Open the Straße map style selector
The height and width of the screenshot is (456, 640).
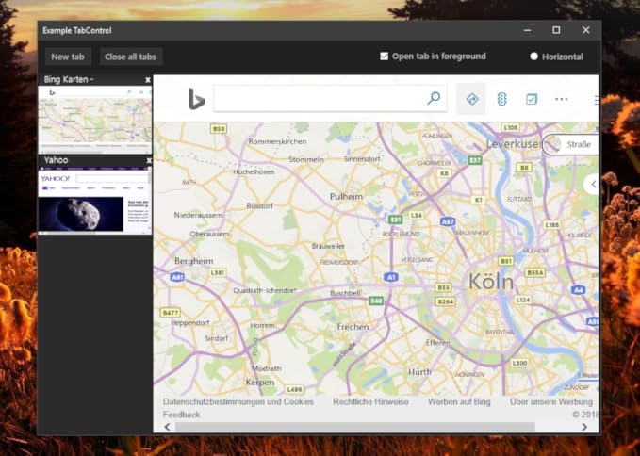click(x=570, y=144)
